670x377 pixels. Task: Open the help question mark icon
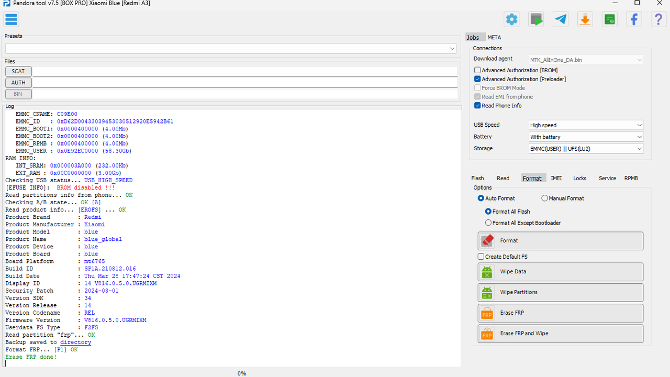(658, 20)
